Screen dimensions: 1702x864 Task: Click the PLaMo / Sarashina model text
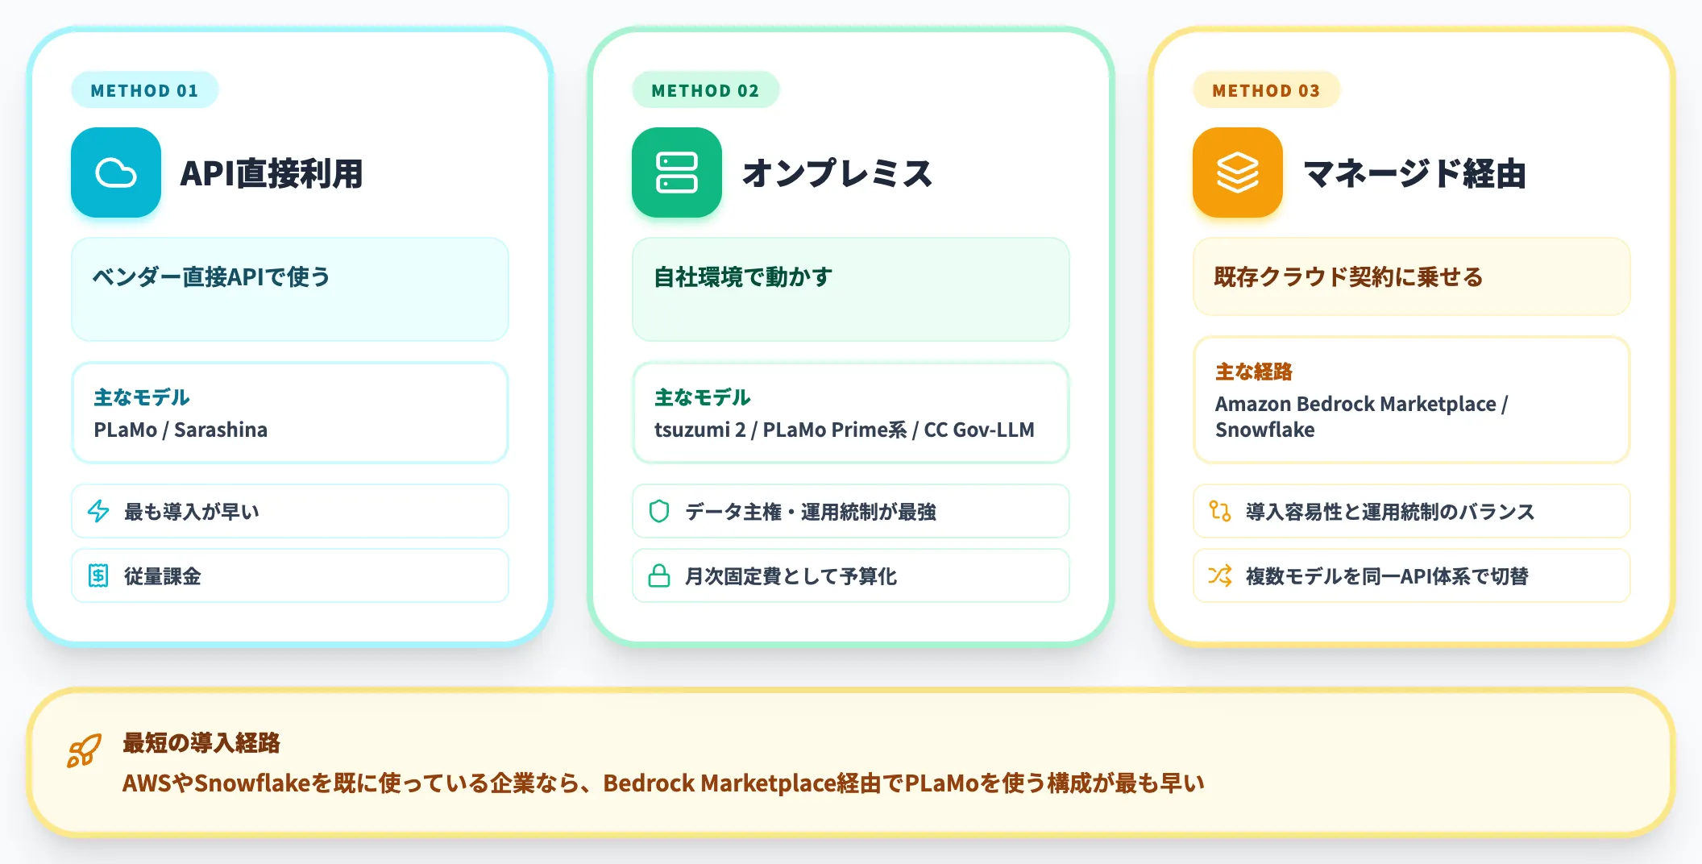[x=181, y=430]
